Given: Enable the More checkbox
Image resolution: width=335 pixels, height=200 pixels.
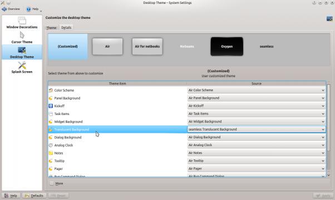Looking at the screenshot, I should (x=52, y=183).
